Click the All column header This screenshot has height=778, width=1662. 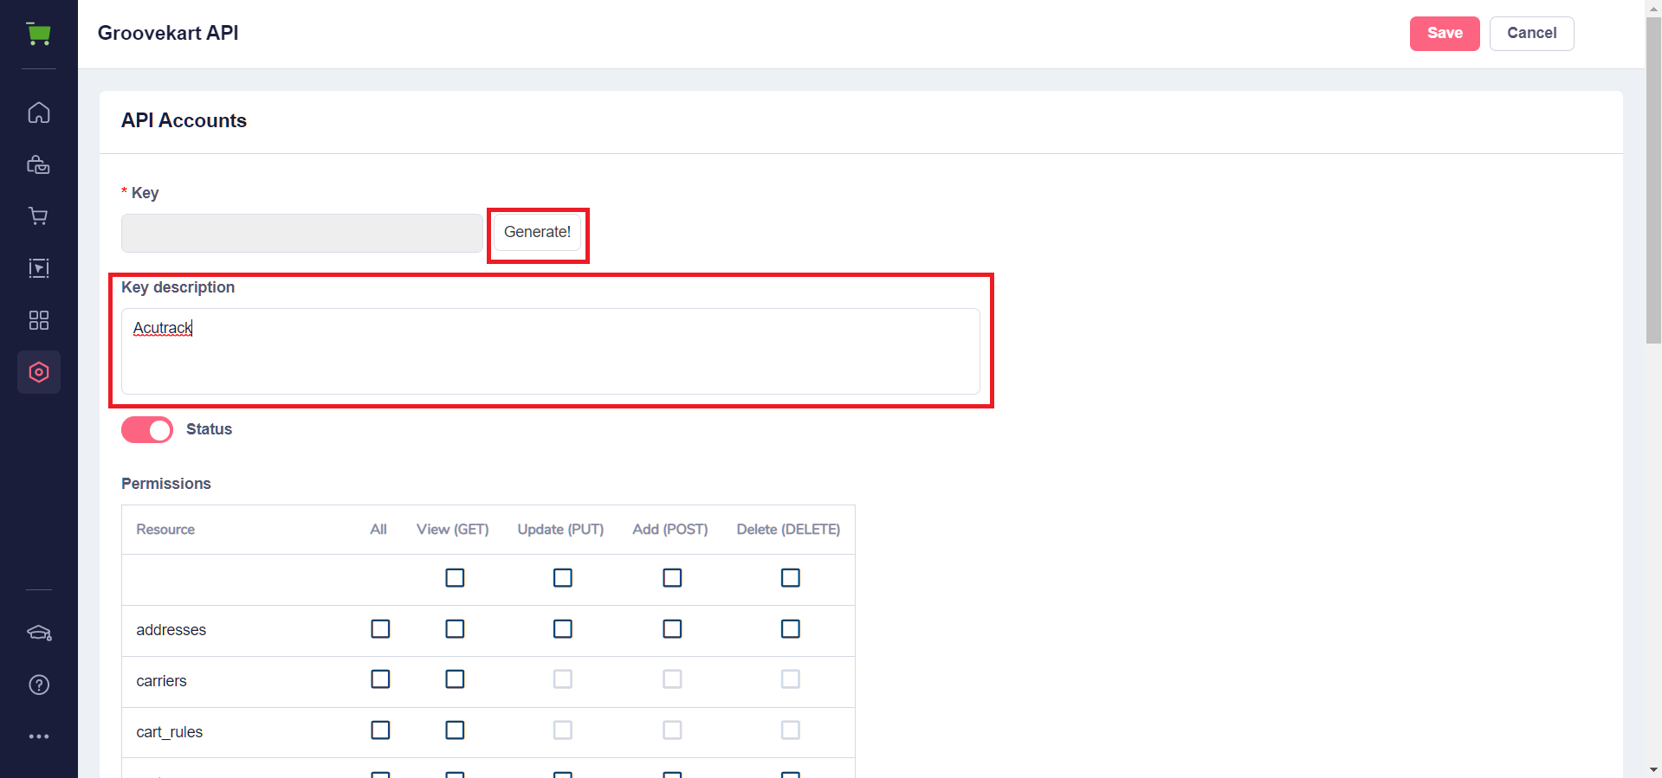pos(378,530)
